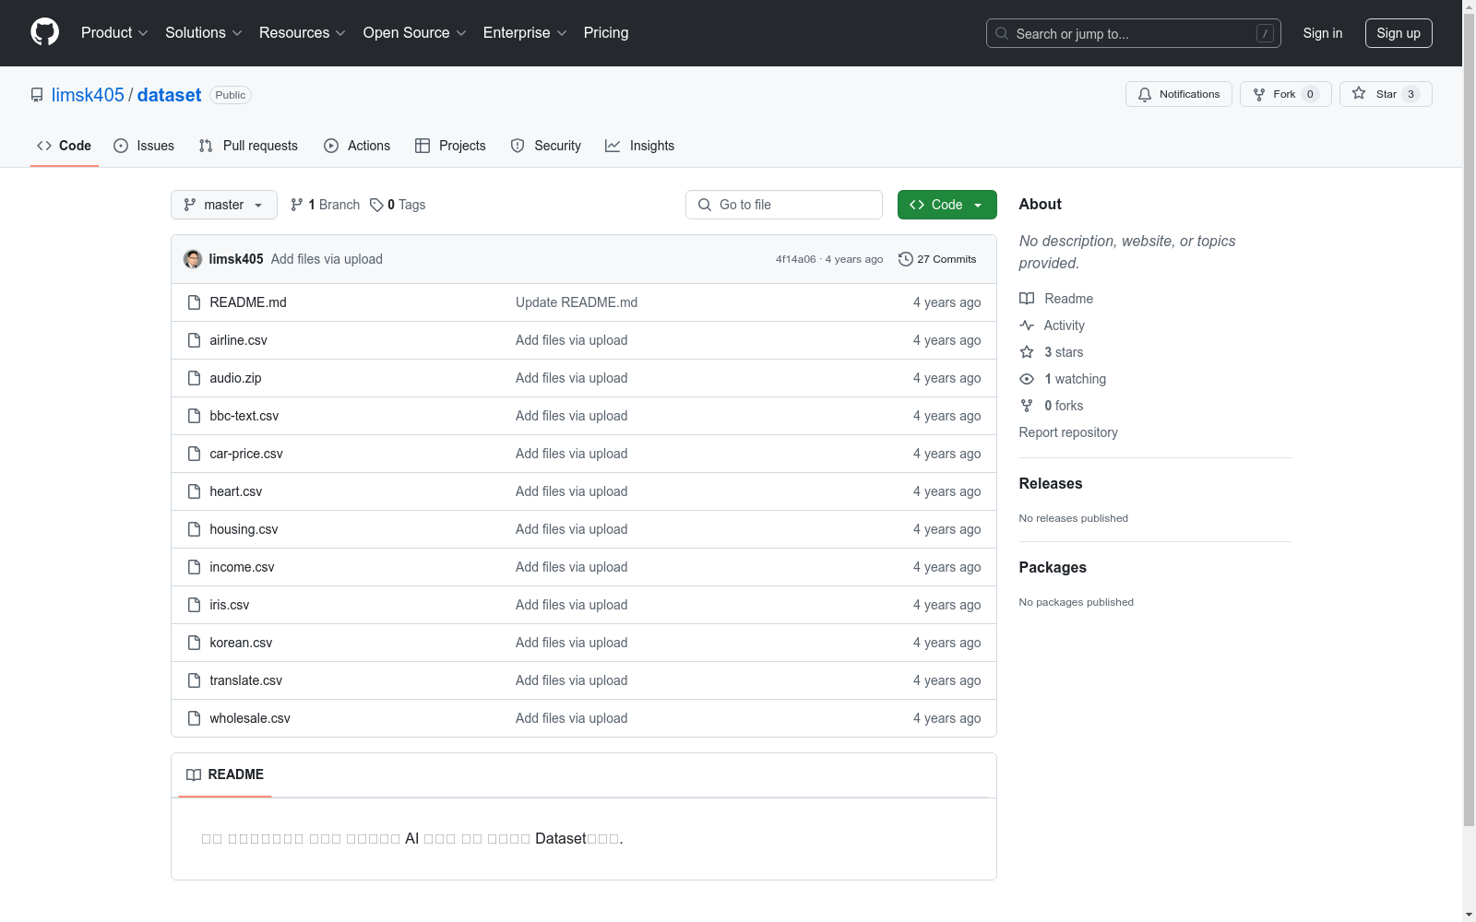The width and height of the screenshot is (1476, 922).
Task: Switch to the Actions tab
Action: [357, 146]
